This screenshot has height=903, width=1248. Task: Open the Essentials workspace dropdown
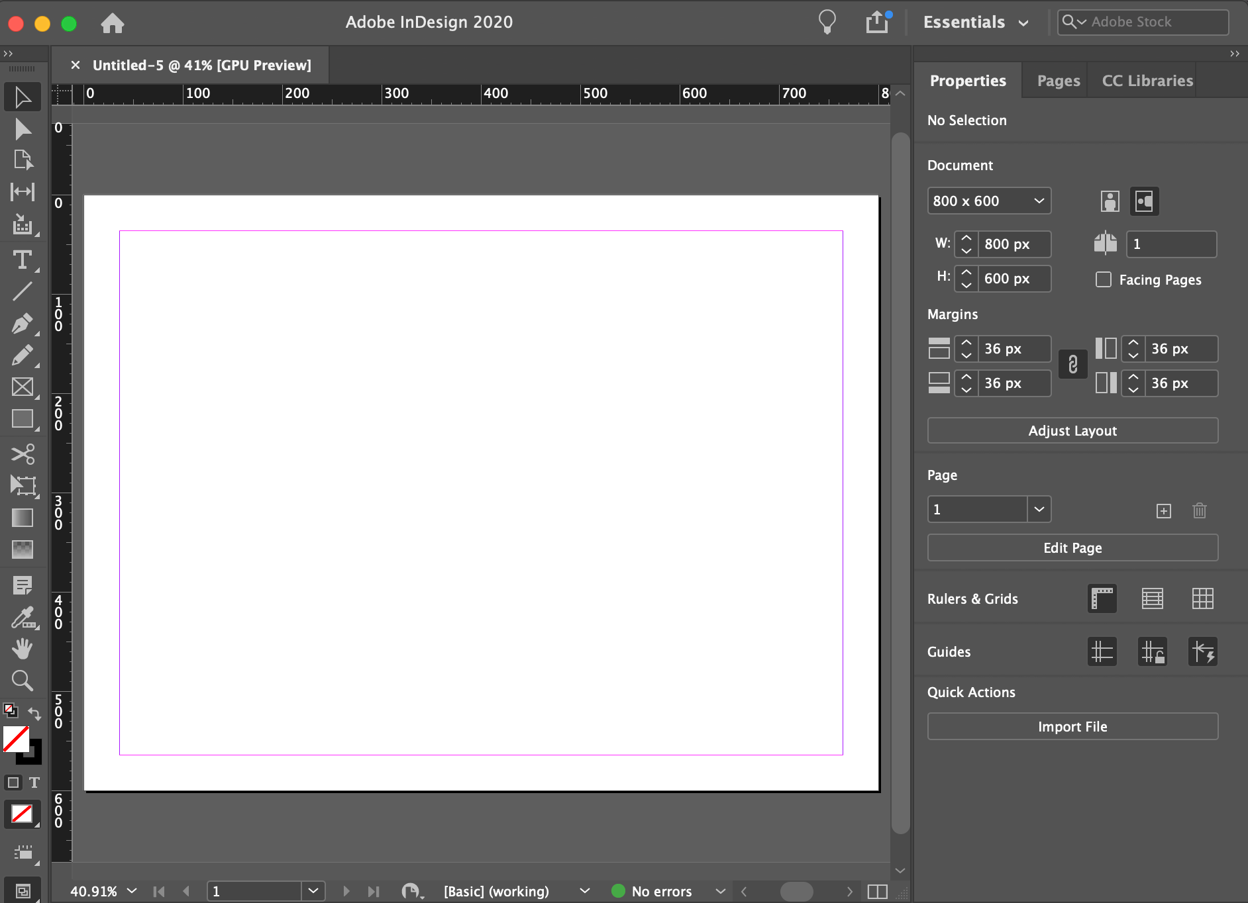coord(976,23)
